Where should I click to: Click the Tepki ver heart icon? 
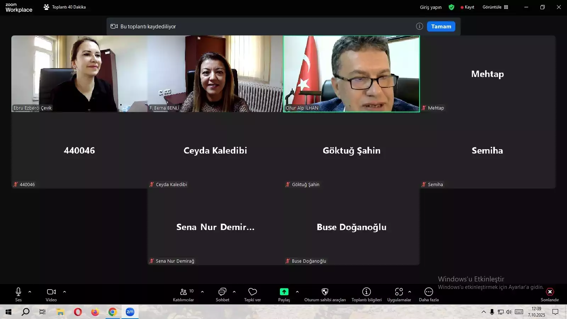(x=252, y=294)
